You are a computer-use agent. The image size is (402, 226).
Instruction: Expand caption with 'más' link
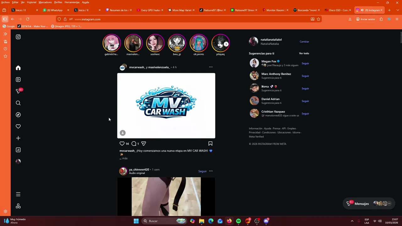125,159
